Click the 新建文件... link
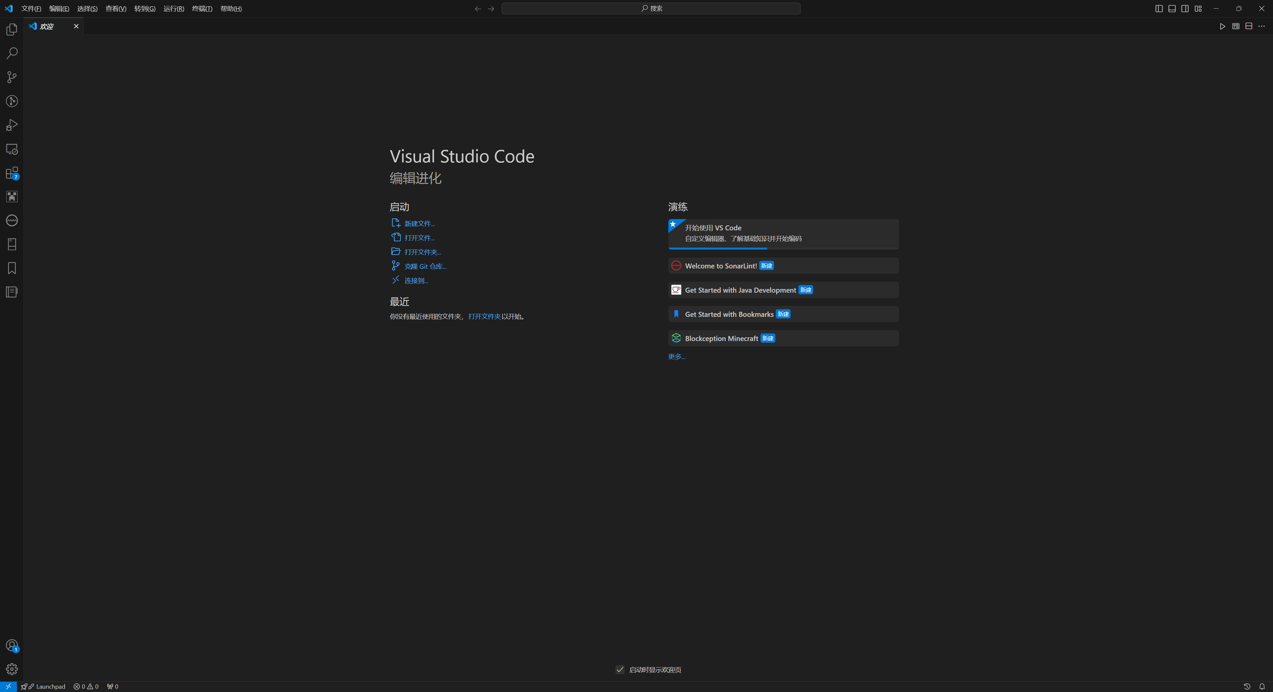The width and height of the screenshot is (1273, 692). (420, 224)
